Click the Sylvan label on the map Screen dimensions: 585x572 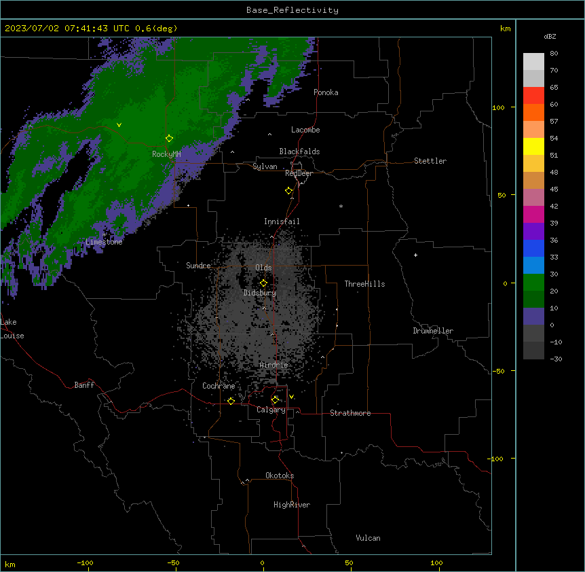(265, 166)
